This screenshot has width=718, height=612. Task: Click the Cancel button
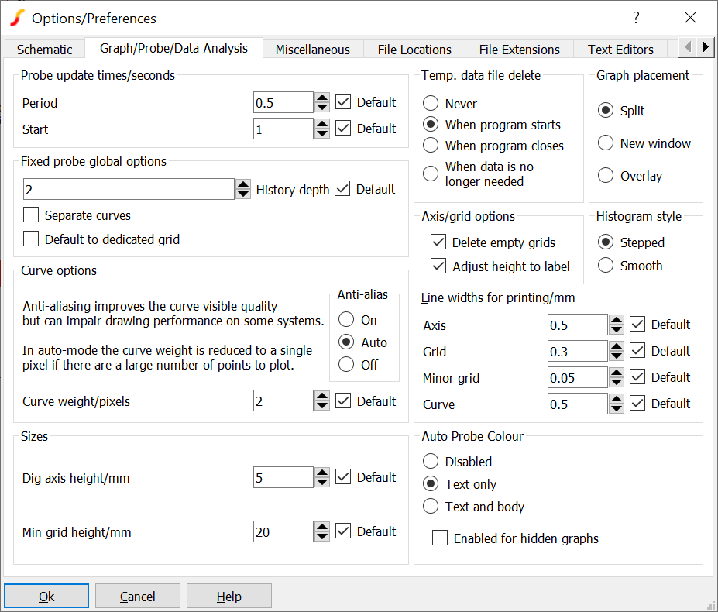point(138,597)
